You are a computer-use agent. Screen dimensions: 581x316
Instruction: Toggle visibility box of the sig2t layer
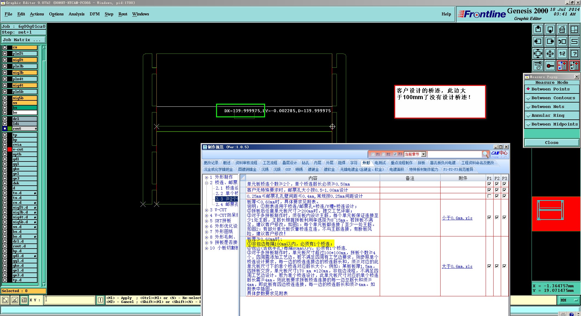[x=5, y=60]
